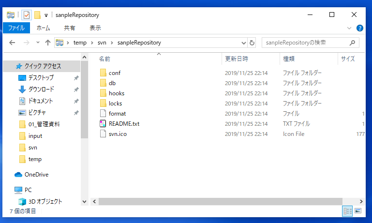The width and height of the screenshot is (372, 223).
Task: Open temp folder in navigation pane
Action: coord(35,159)
